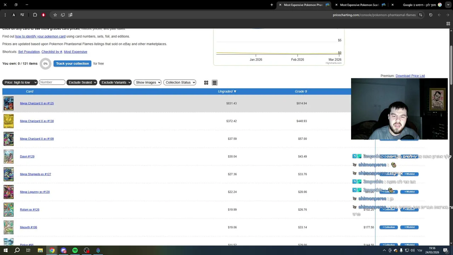Open a new tab with plus button
This screenshot has width=453, height=255.
[x=272, y=5]
